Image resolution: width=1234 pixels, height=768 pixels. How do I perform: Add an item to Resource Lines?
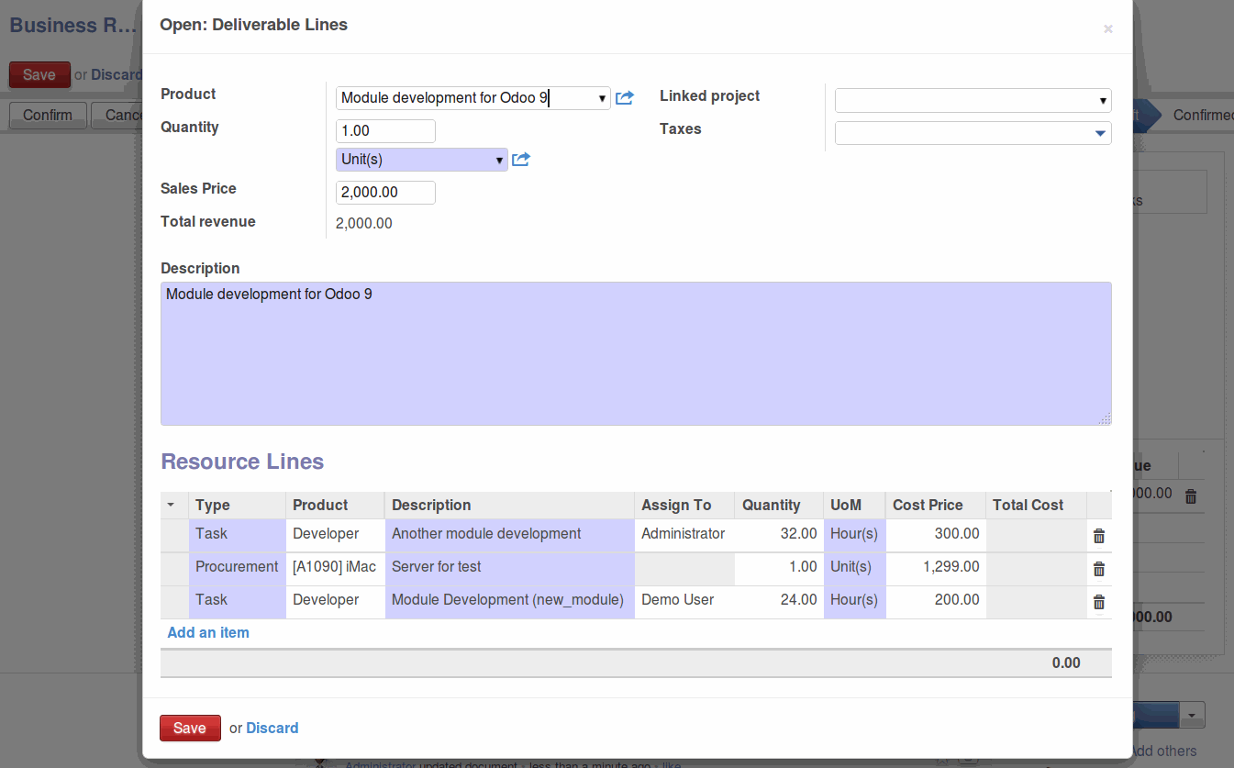[207, 632]
